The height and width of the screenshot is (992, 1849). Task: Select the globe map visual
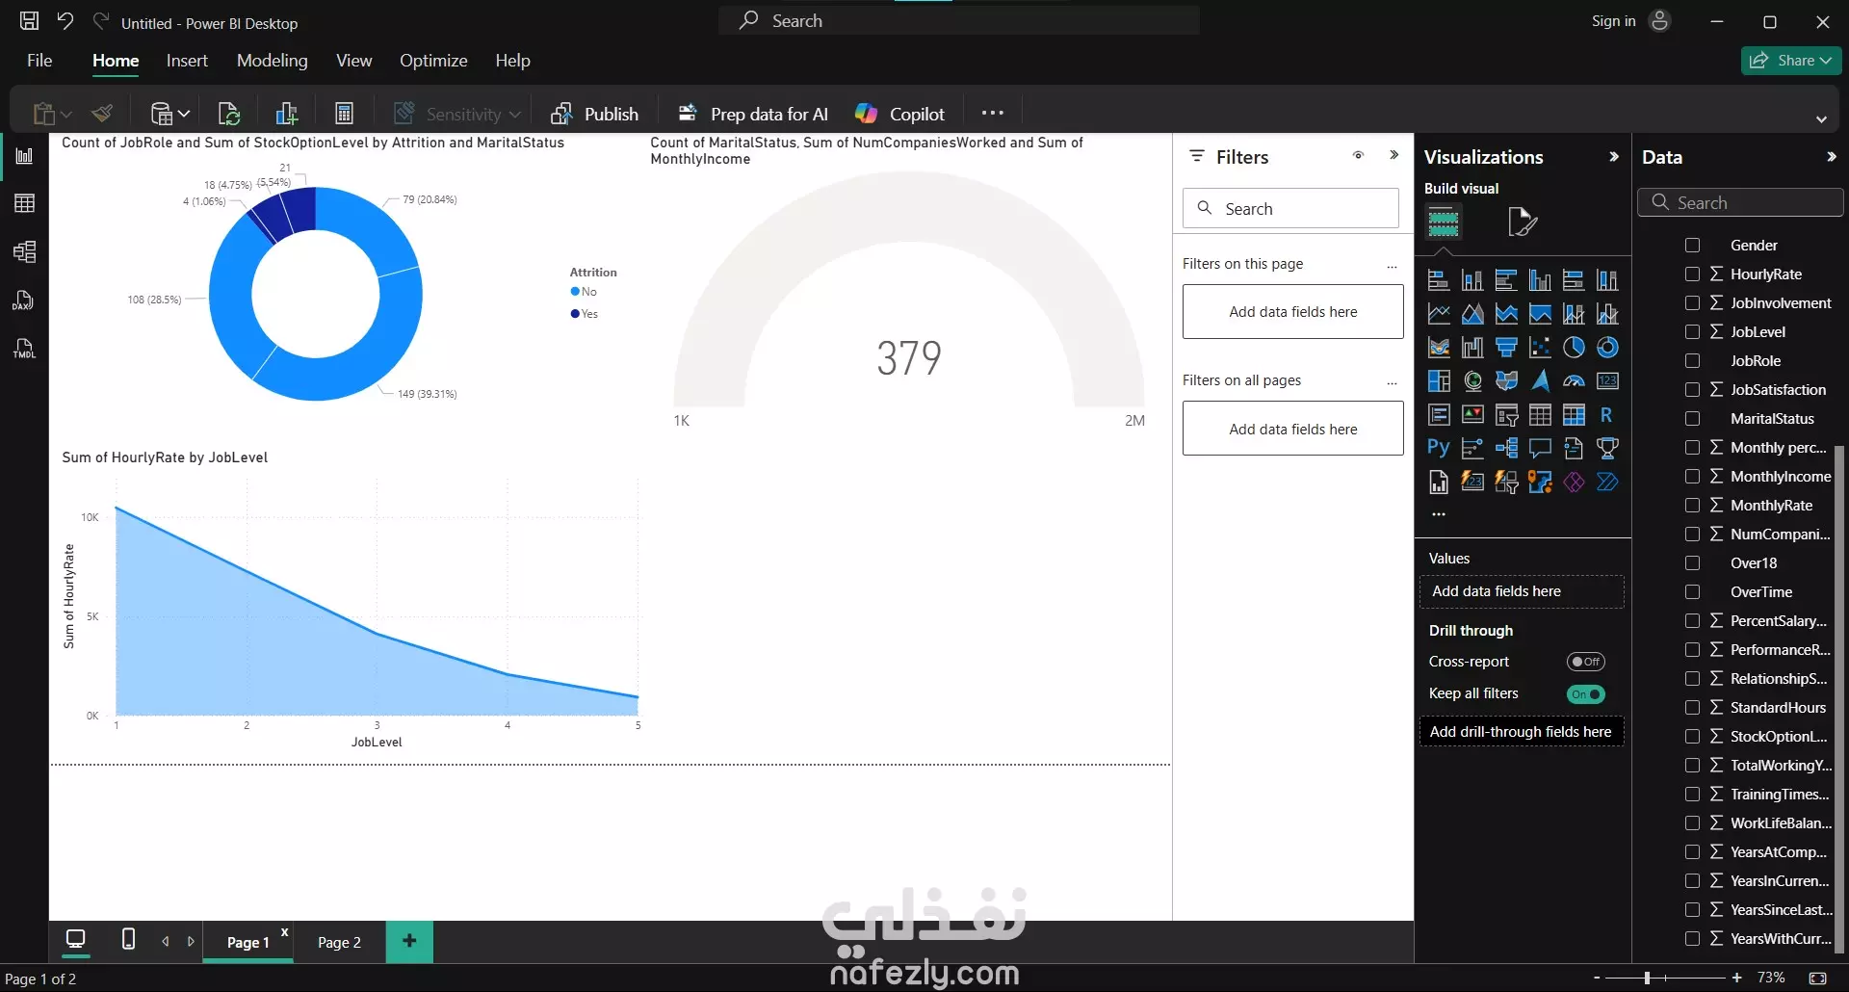click(x=1472, y=381)
